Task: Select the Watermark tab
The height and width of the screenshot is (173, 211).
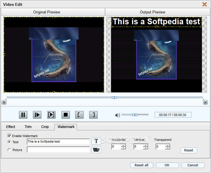Action: click(x=66, y=127)
